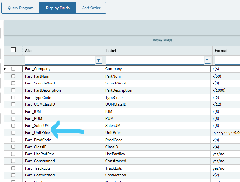Select the Part_UnitPrice alias cell

pyautogui.click(x=63, y=133)
